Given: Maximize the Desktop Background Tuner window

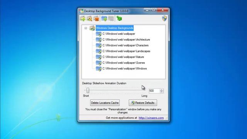Looking at the screenshot, I should point(154,10).
